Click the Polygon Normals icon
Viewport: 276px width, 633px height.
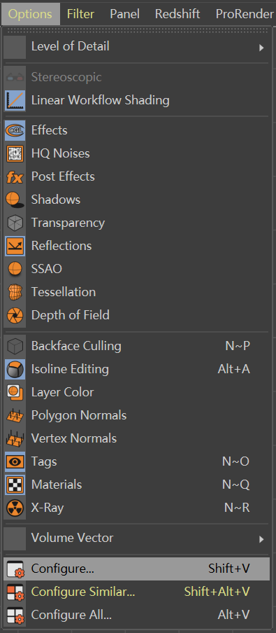pos(15,415)
